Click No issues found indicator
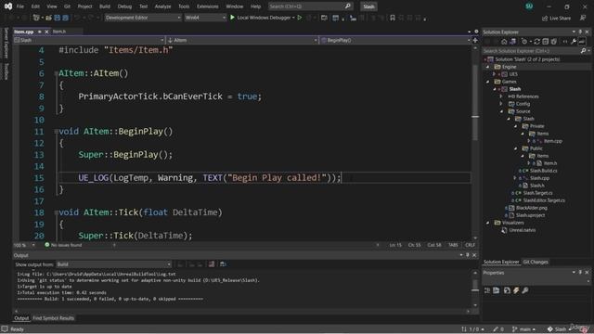The image size is (594, 334). coord(63,245)
